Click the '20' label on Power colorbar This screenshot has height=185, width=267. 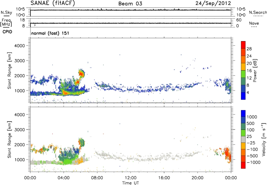coord(249,63)
